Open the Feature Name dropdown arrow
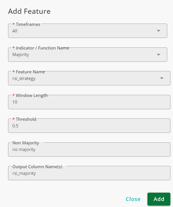This screenshot has width=173, height=207. pos(162,78)
